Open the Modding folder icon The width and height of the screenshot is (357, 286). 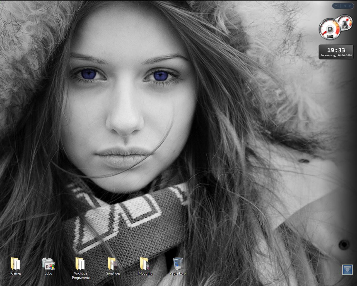[x=145, y=264]
